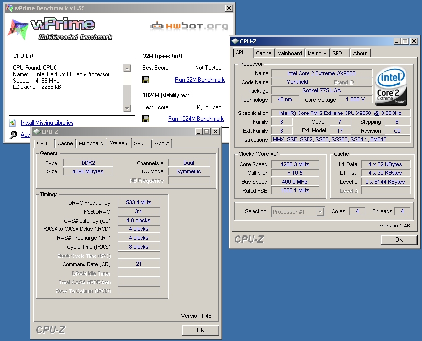
Task: Click the CAS# Latency value 4.0 clocks
Action: click(139, 220)
